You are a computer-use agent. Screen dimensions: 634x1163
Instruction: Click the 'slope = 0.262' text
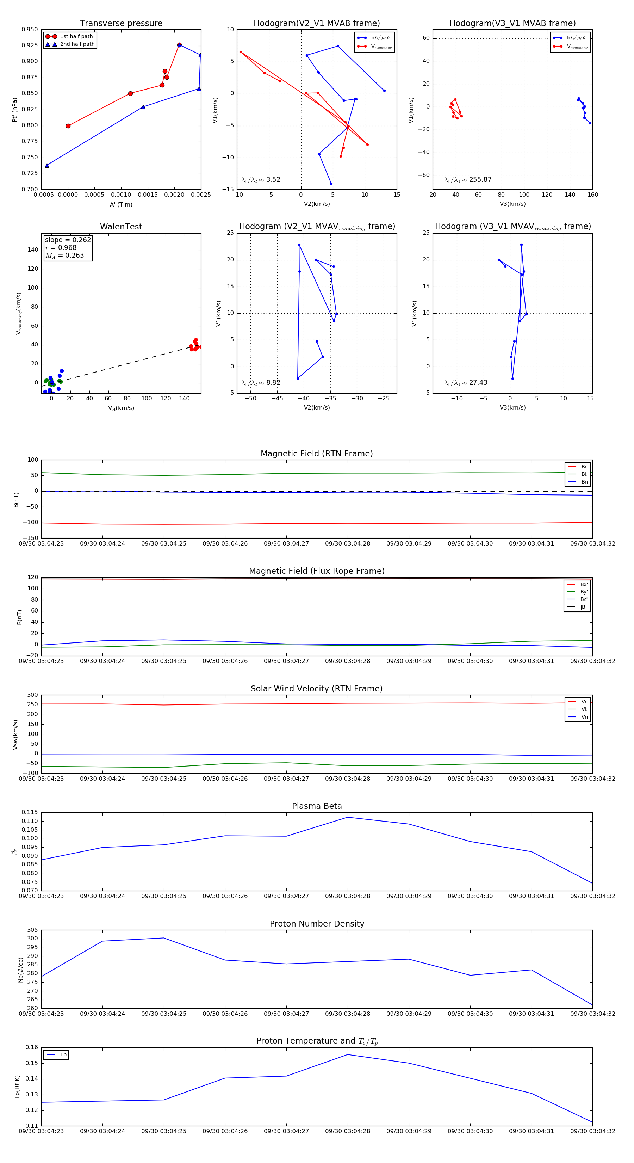tap(68, 240)
